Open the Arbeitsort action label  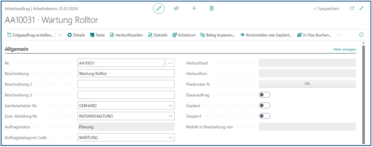[x=187, y=35]
